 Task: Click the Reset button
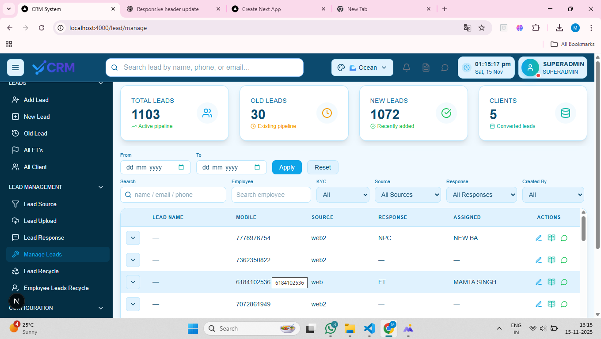coord(323,167)
